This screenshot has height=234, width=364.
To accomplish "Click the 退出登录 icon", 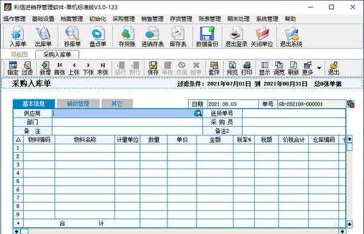I will (237, 36).
